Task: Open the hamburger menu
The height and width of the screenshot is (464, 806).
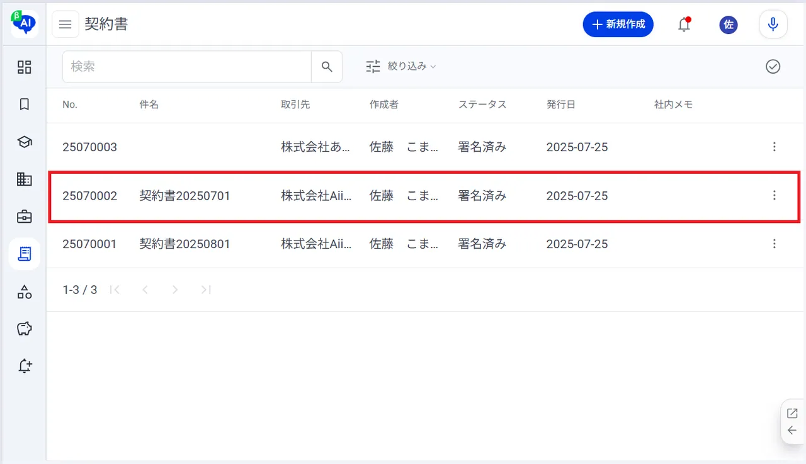Action: [x=65, y=25]
